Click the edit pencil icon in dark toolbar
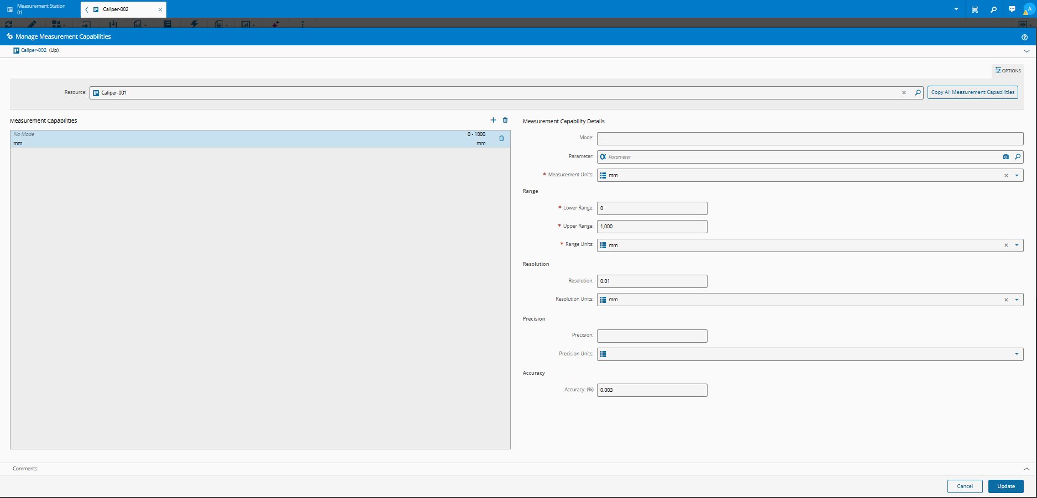 (32, 24)
